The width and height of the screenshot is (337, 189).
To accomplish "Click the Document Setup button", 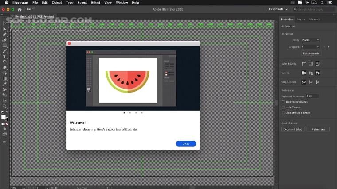I will 293,129.
